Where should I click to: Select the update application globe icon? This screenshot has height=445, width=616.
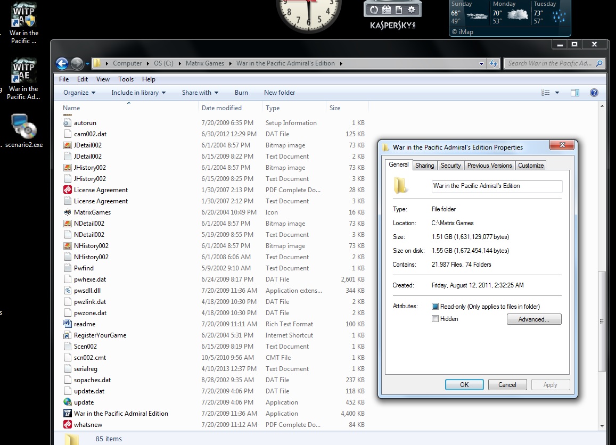[68, 402]
